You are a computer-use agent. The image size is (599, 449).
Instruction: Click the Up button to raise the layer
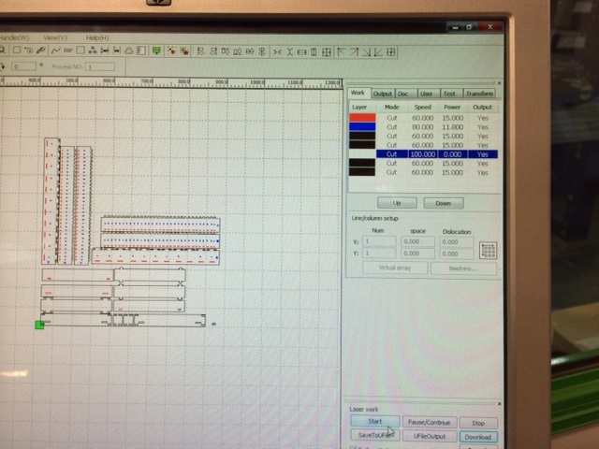pyautogui.click(x=397, y=203)
